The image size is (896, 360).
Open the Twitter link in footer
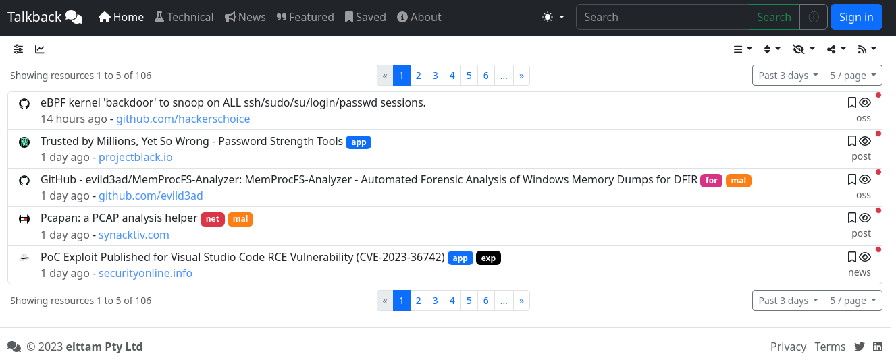coord(860,347)
